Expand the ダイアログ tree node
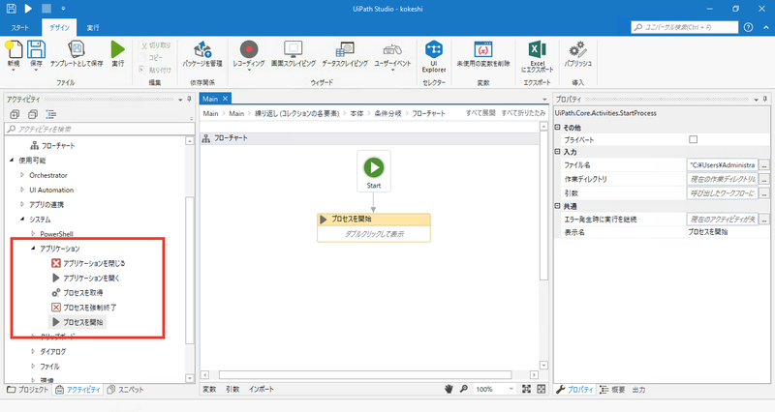Viewport: 775px width, 412px height. click(x=33, y=352)
